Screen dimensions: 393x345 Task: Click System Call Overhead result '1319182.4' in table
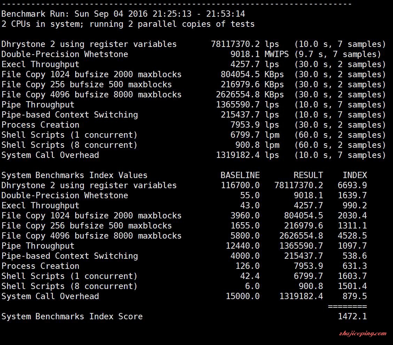click(301, 296)
